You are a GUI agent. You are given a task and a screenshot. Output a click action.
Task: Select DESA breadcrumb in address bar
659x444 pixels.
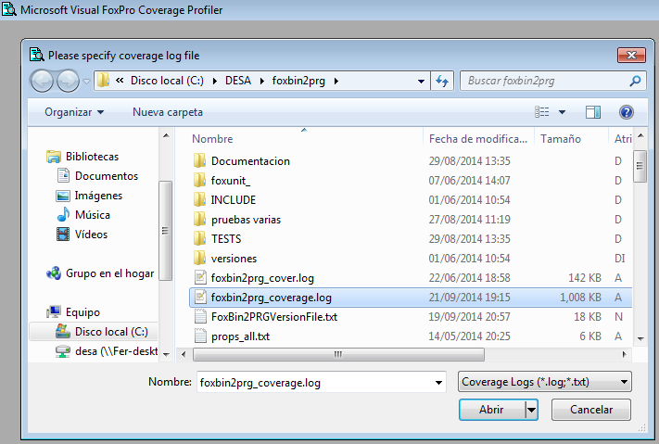238,81
